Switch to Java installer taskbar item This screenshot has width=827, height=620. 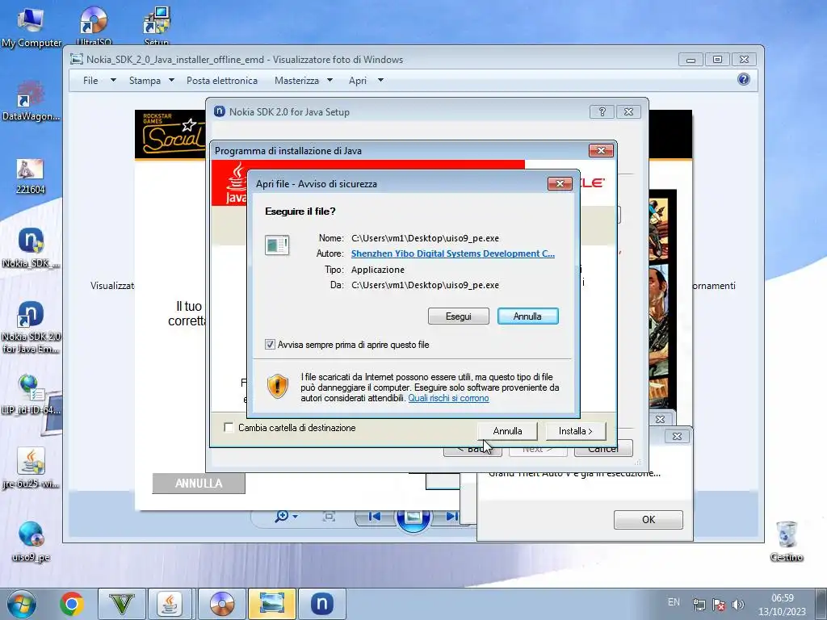(x=170, y=604)
